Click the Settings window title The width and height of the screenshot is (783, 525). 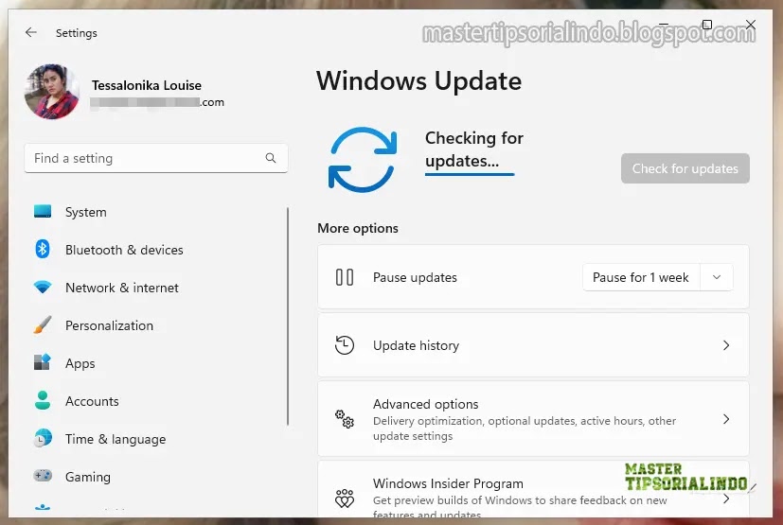pyautogui.click(x=77, y=33)
